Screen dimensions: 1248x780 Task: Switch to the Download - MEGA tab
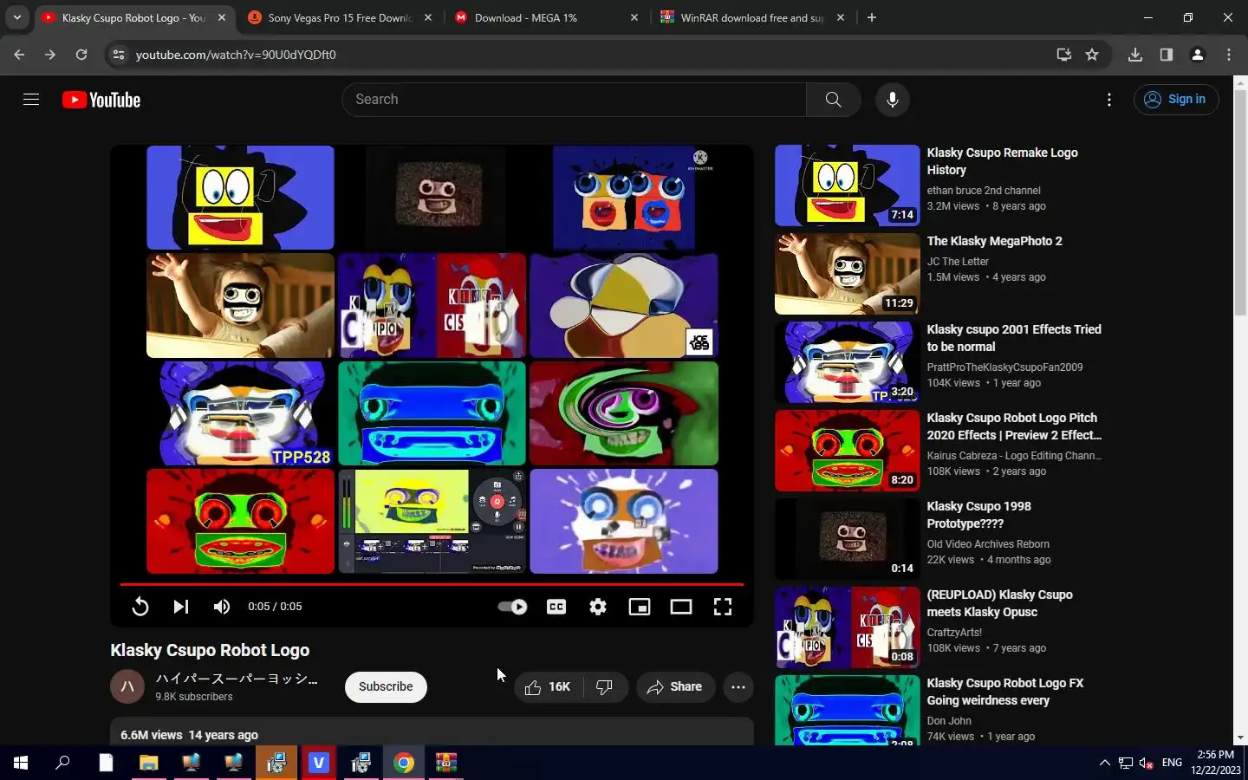(x=545, y=17)
